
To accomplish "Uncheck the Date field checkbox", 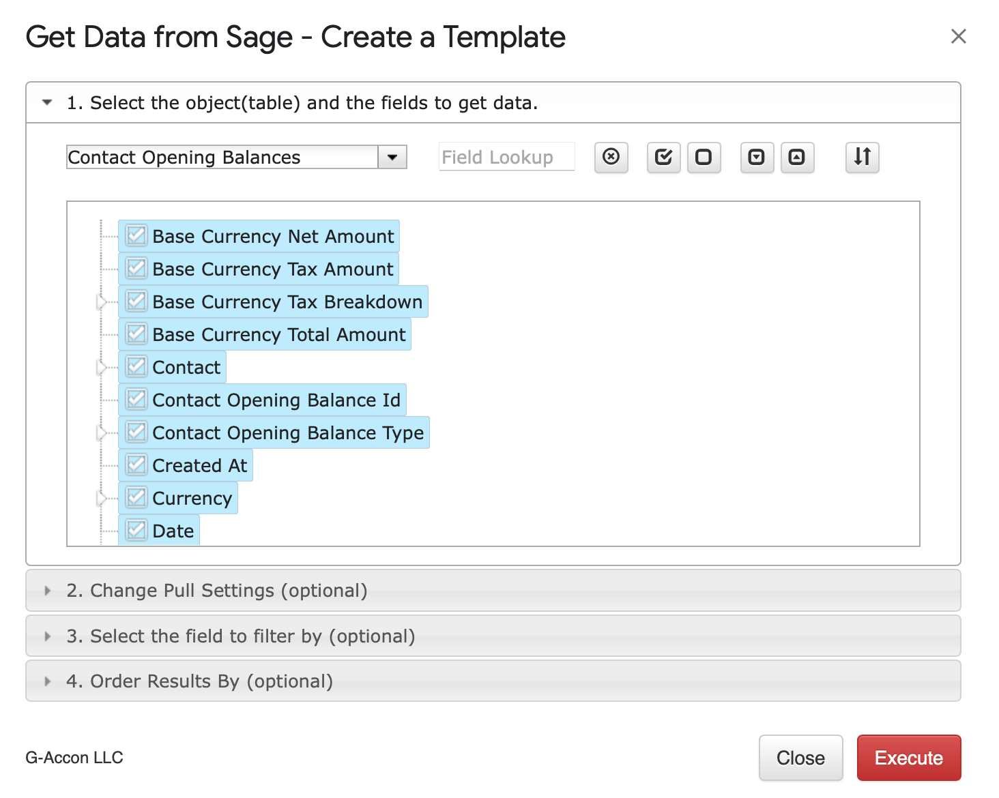I will click(136, 530).
